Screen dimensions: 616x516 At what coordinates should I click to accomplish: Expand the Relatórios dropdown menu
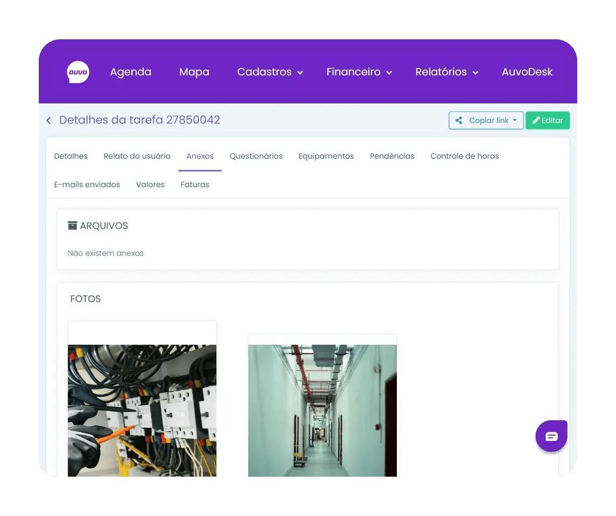(x=447, y=72)
